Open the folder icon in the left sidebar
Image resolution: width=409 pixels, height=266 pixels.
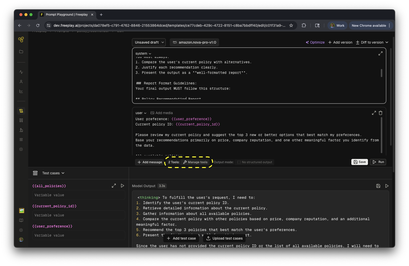[21, 52]
